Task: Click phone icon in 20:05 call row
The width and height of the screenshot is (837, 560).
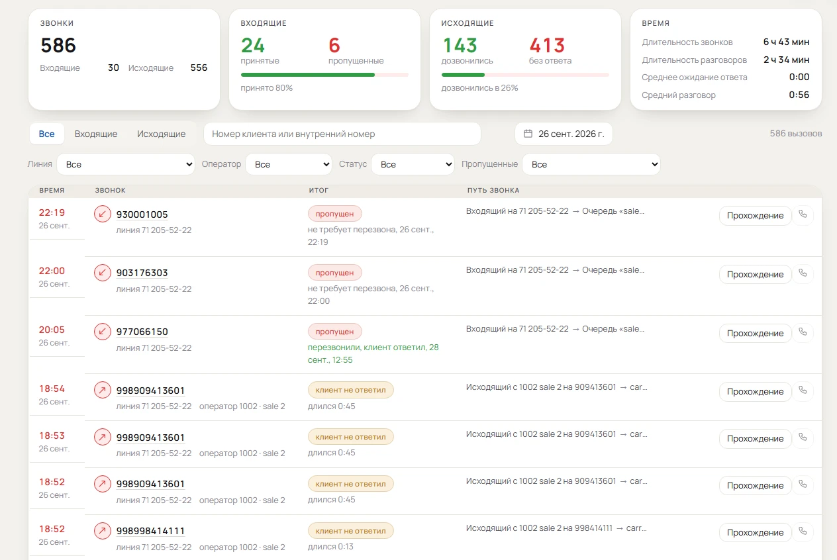Action: click(x=803, y=333)
